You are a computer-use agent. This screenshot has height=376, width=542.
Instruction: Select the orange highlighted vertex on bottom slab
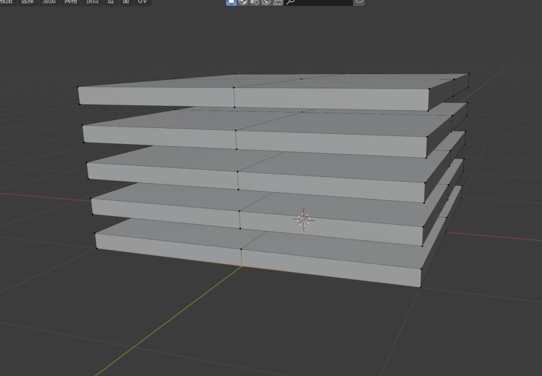(x=241, y=266)
